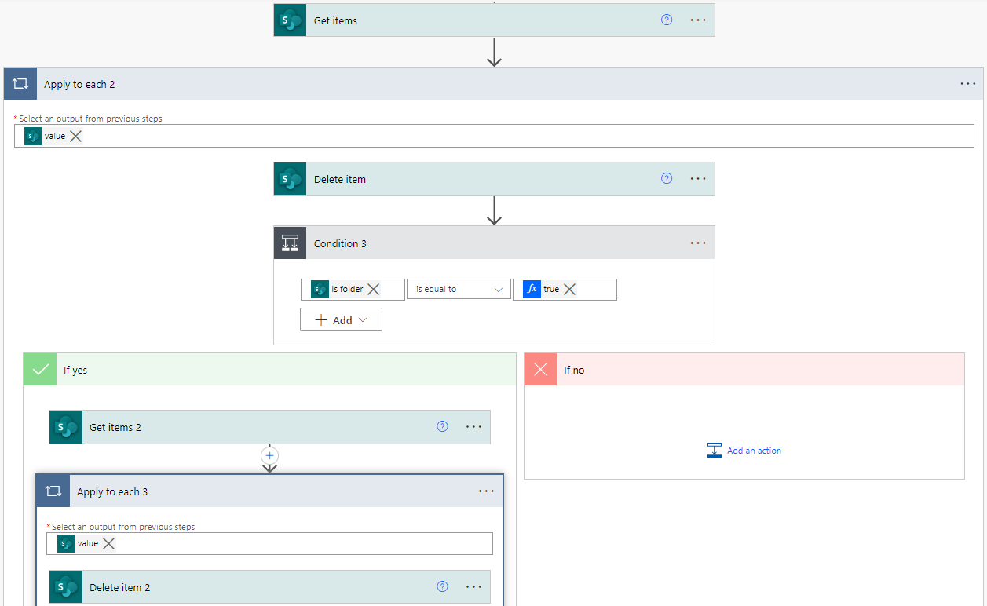Image resolution: width=987 pixels, height=606 pixels.
Task: Remove the value token in Apply to each 2
Action: 75,136
